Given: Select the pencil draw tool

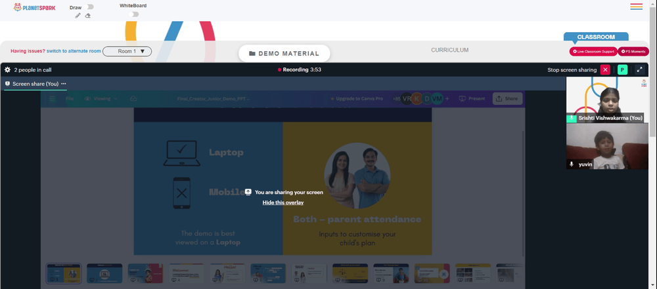Looking at the screenshot, I should coord(78,16).
